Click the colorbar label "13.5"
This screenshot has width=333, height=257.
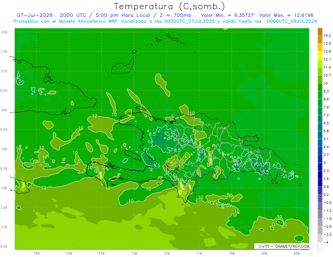(327, 44)
